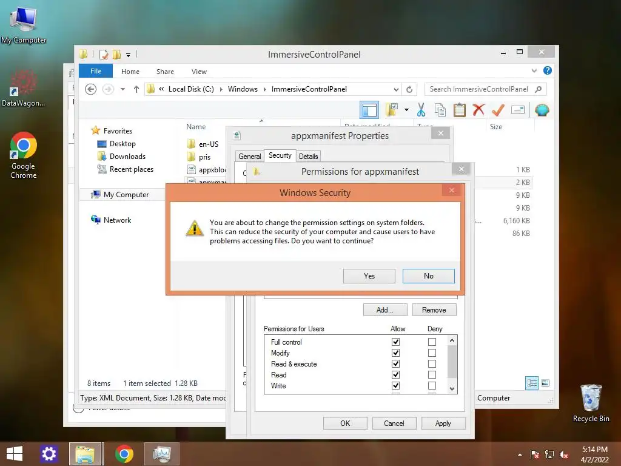Click the Back navigation arrow in Explorer
The width and height of the screenshot is (621, 466).
point(91,89)
